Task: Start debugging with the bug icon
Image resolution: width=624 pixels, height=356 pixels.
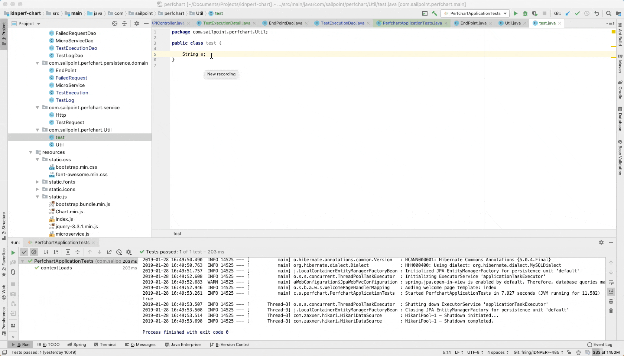Action: point(525,13)
